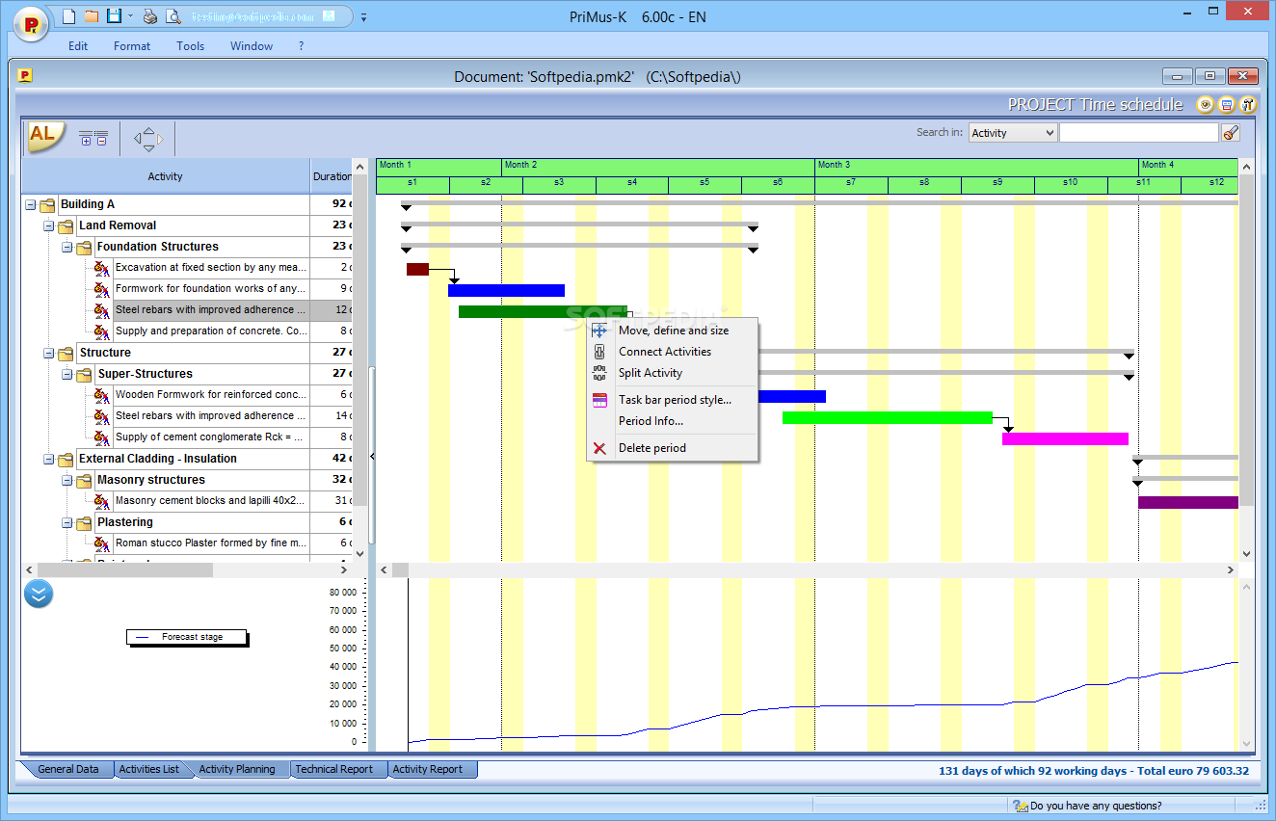Open the Save button dropdown arrow
Screen dimensions: 1276x821
(131, 16)
